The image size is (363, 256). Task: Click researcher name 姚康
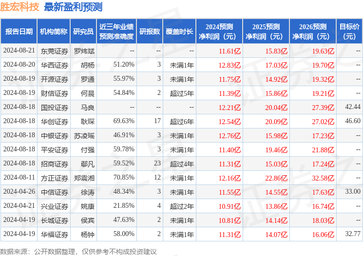pos(88,206)
